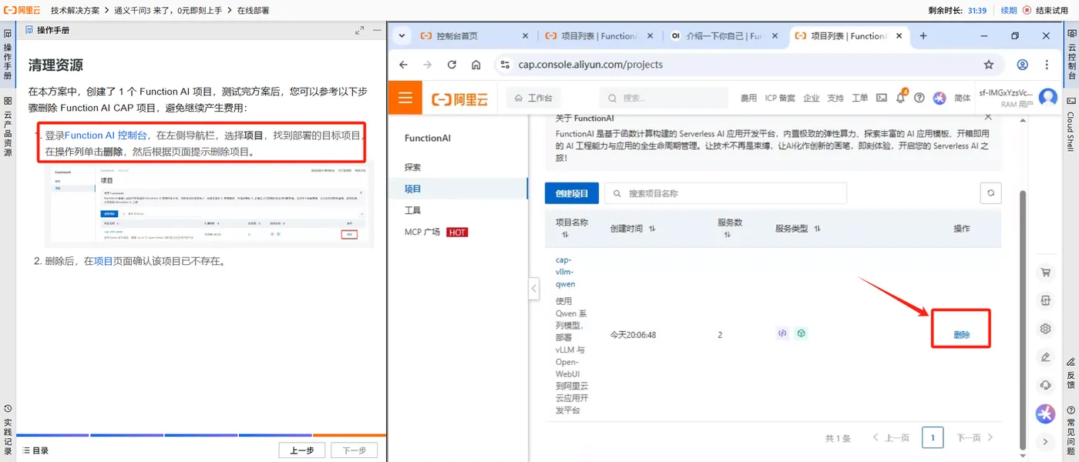Viewport: 1079px width, 462px height.
Task: Open the floating edit pencil icon
Action: coord(1046,357)
